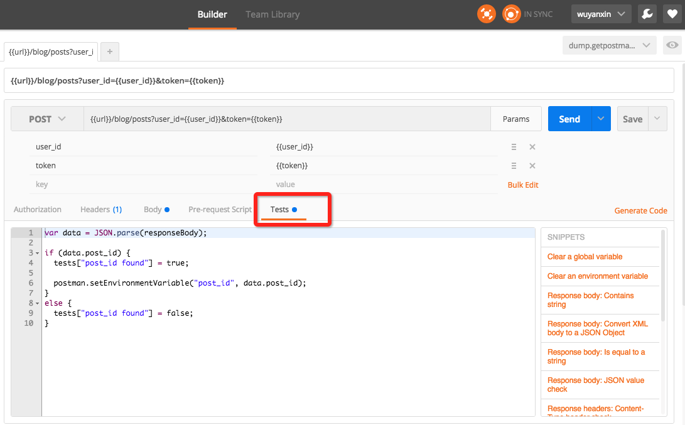
Task: Add a new request tab with the plus button
Action: [x=109, y=51]
